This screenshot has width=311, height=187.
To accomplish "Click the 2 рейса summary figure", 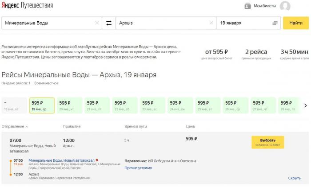I will pos(256,52).
